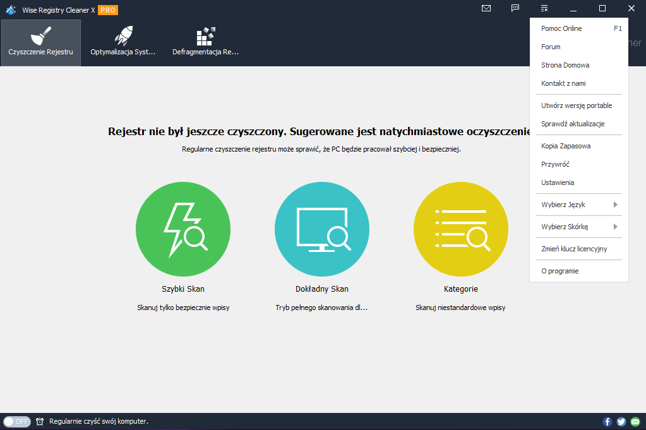Open Strona Domowa menu entry
This screenshot has width=646, height=430.
point(579,65)
